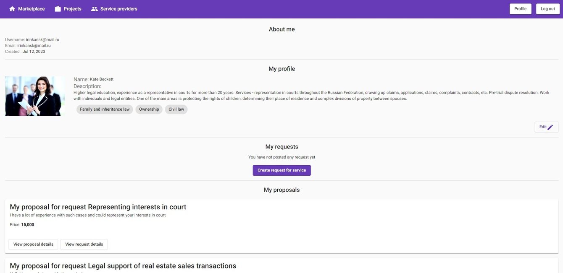Image resolution: width=563 pixels, height=273 pixels.
Task: Select the Civil law tag chip
Action: pyautogui.click(x=176, y=109)
